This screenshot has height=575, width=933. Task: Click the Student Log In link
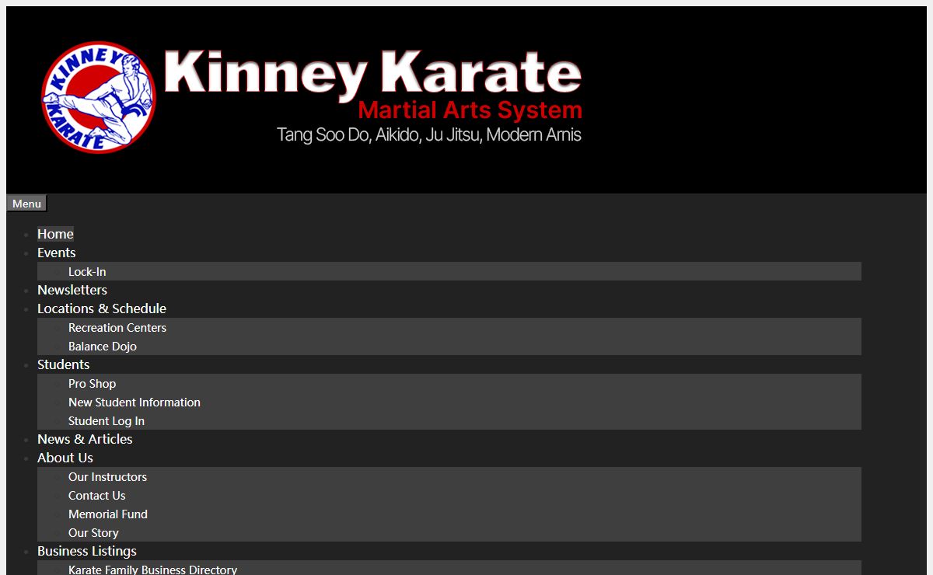107,421
